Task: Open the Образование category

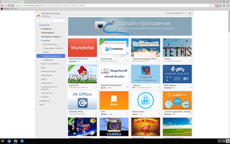Action: (x=47, y=75)
